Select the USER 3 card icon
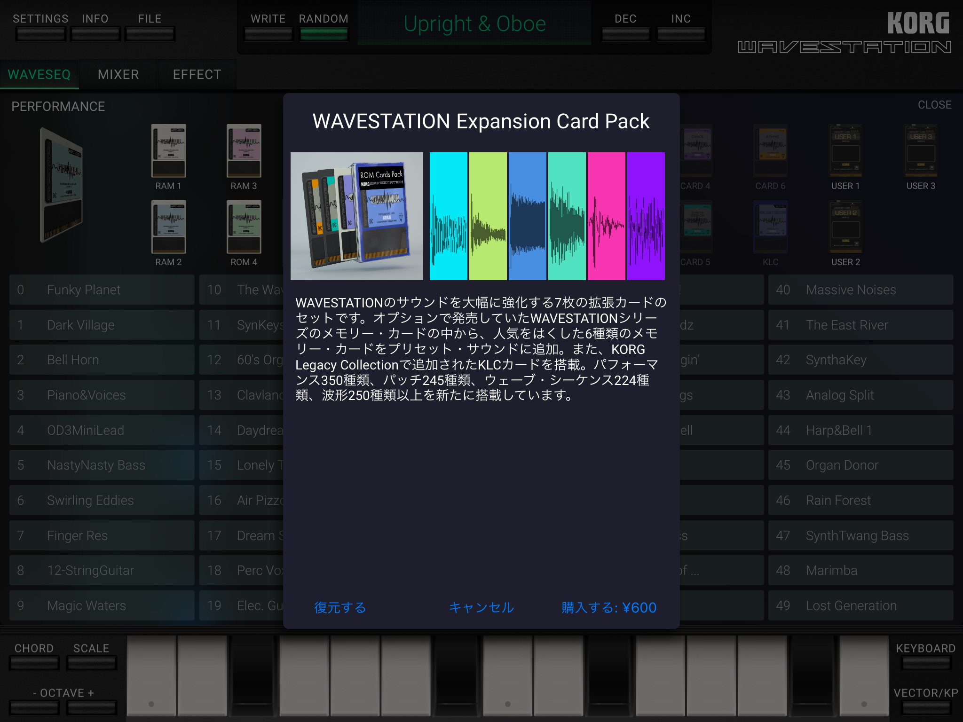 pyautogui.click(x=921, y=150)
